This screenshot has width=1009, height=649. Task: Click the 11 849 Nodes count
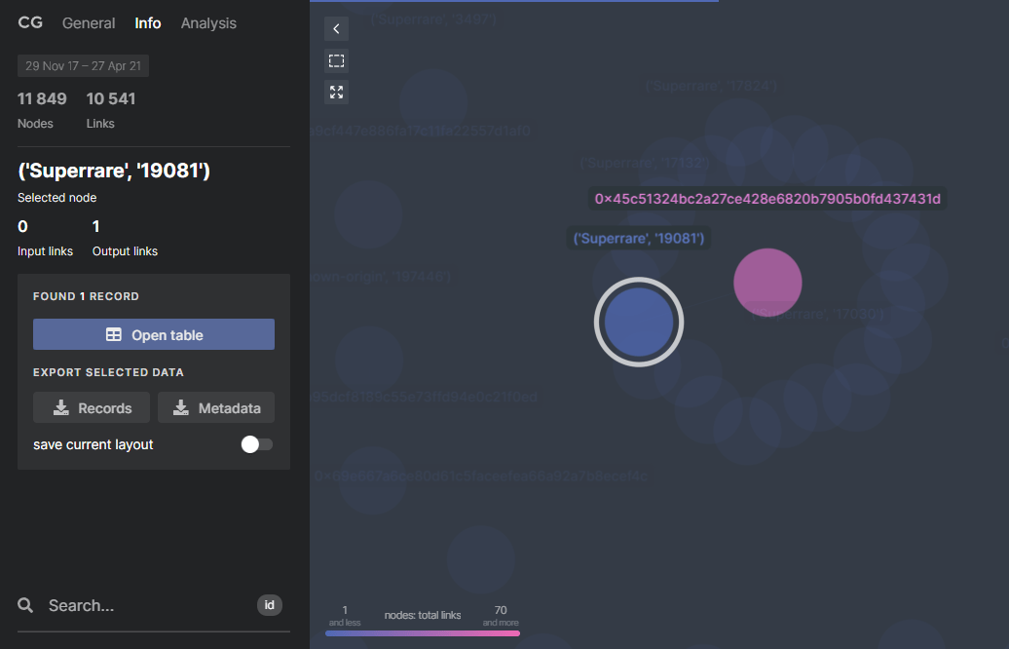(x=42, y=98)
